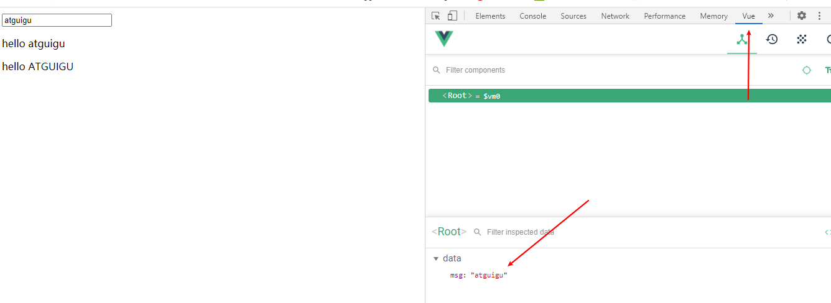Click the Root heading in inspector
This screenshot has height=303, width=831.
(x=449, y=232)
